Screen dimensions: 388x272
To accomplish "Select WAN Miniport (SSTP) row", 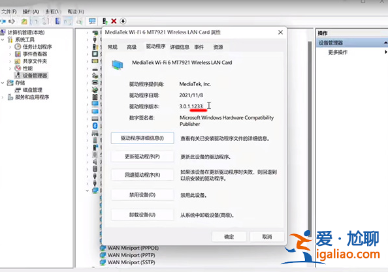I will pos(127,262).
